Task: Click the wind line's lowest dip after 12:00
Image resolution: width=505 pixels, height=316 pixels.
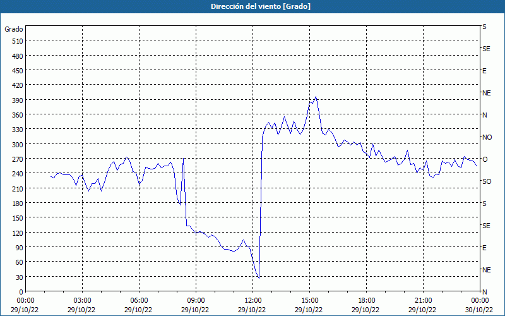Action: click(259, 278)
